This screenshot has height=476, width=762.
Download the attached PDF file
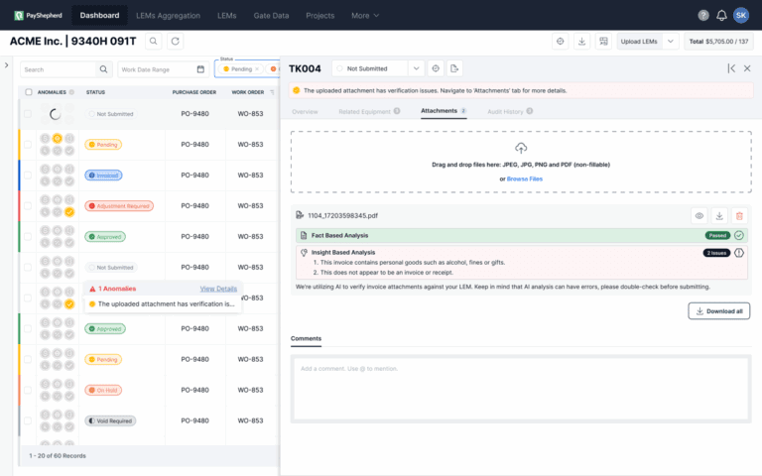[x=719, y=215]
